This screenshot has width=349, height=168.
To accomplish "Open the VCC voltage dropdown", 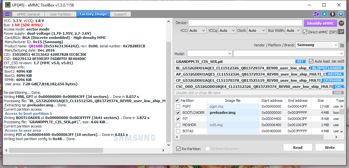I will pyautogui.click(x=197, y=30).
